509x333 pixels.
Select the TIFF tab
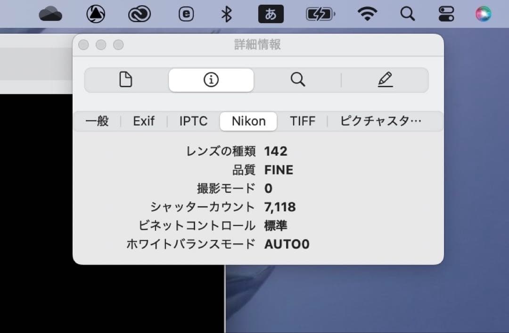pos(303,121)
